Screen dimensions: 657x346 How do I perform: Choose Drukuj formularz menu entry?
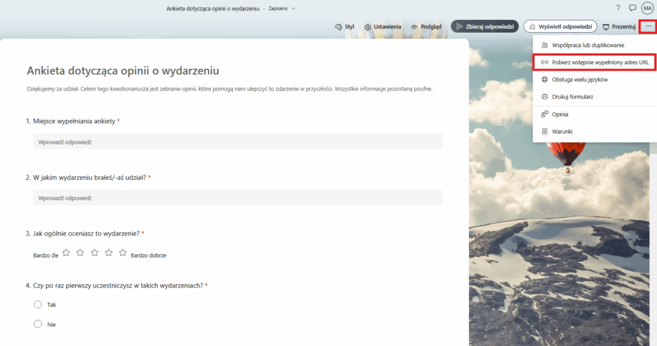(x=595, y=96)
